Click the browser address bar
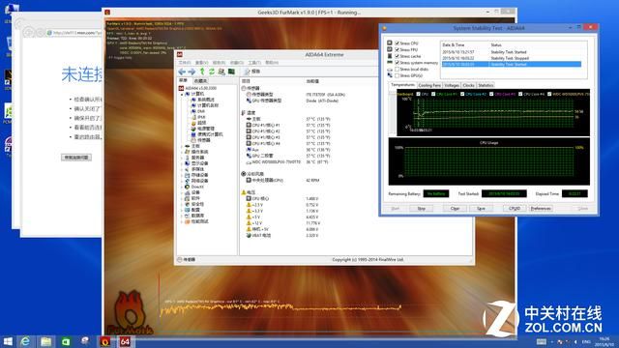The width and height of the screenshot is (619, 348). pyautogui.click(x=74, y=33)
